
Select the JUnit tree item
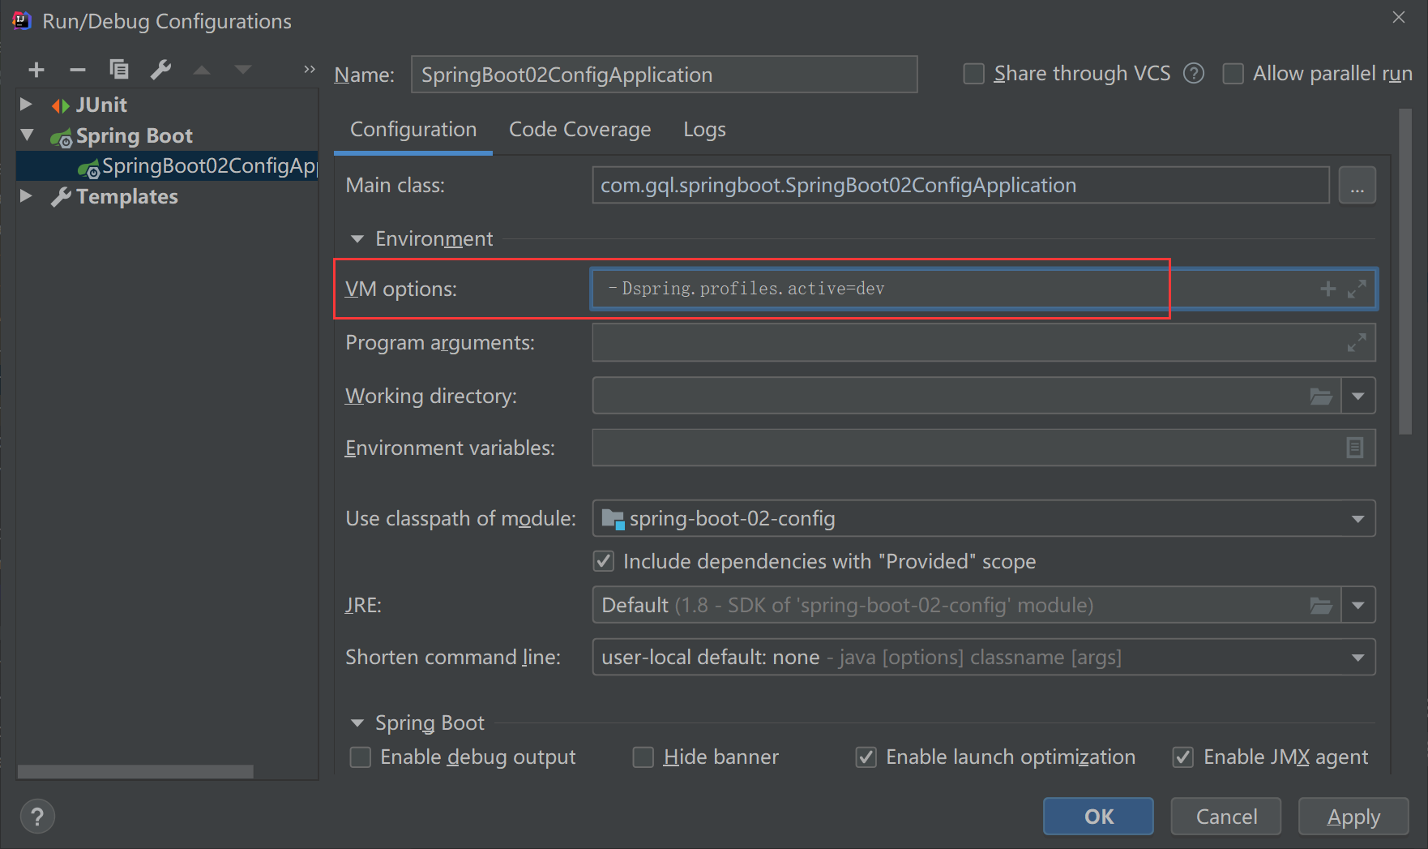coord(100,105)
